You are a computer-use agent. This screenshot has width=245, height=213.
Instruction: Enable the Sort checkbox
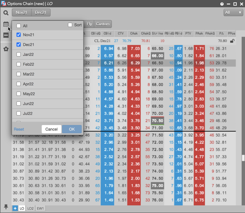click(70, 25)
